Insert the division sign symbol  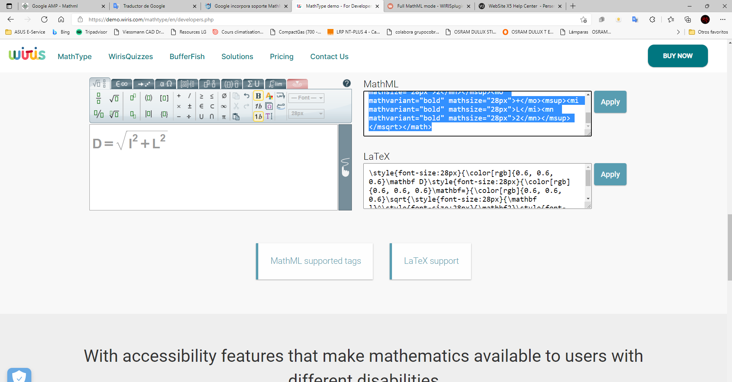coord(189,117)
